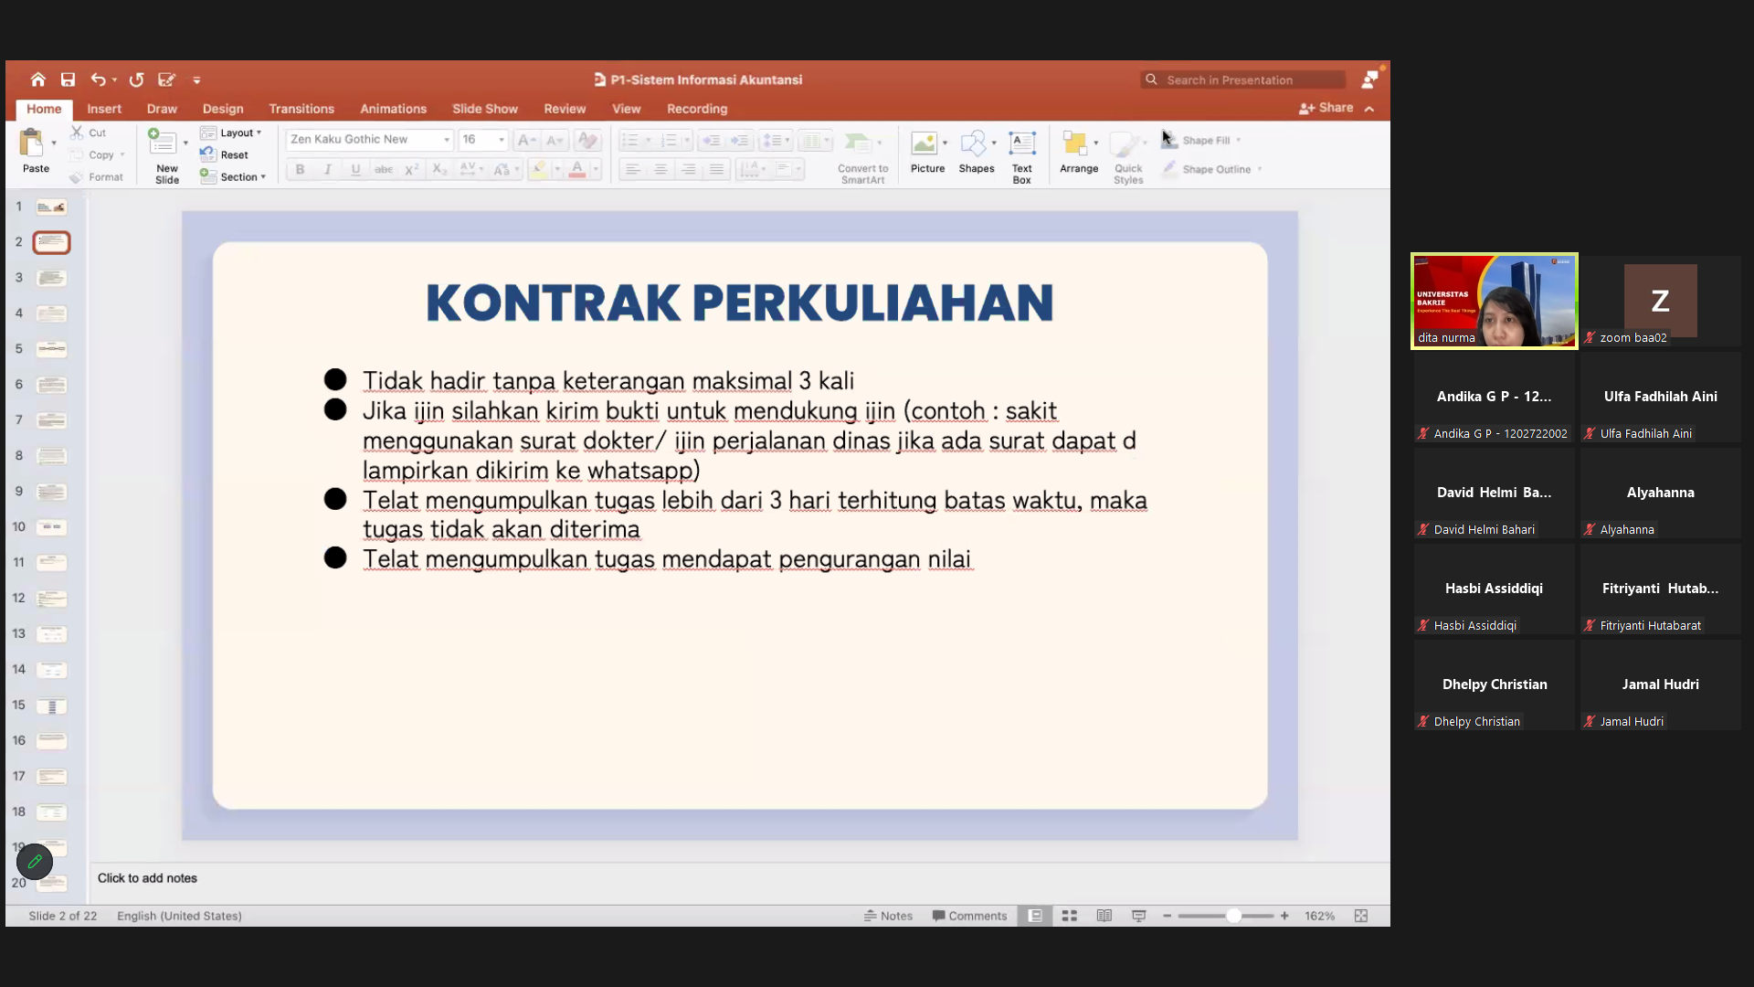Toggle Superscript formatting
This screenshot has height=987, width=1754.
point(412,169)
